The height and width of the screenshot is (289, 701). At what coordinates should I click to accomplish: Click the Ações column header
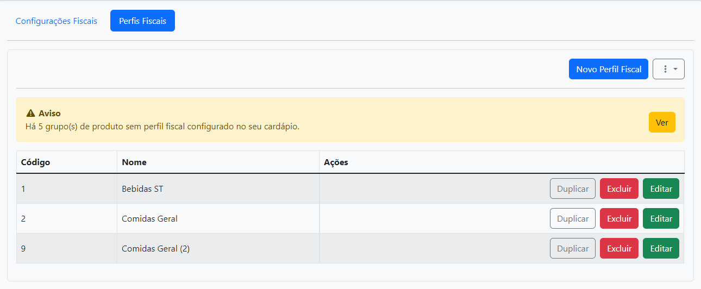pyautogui.click(x=336, y=162)
